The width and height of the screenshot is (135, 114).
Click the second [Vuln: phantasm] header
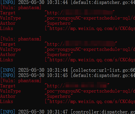[21, 39]
